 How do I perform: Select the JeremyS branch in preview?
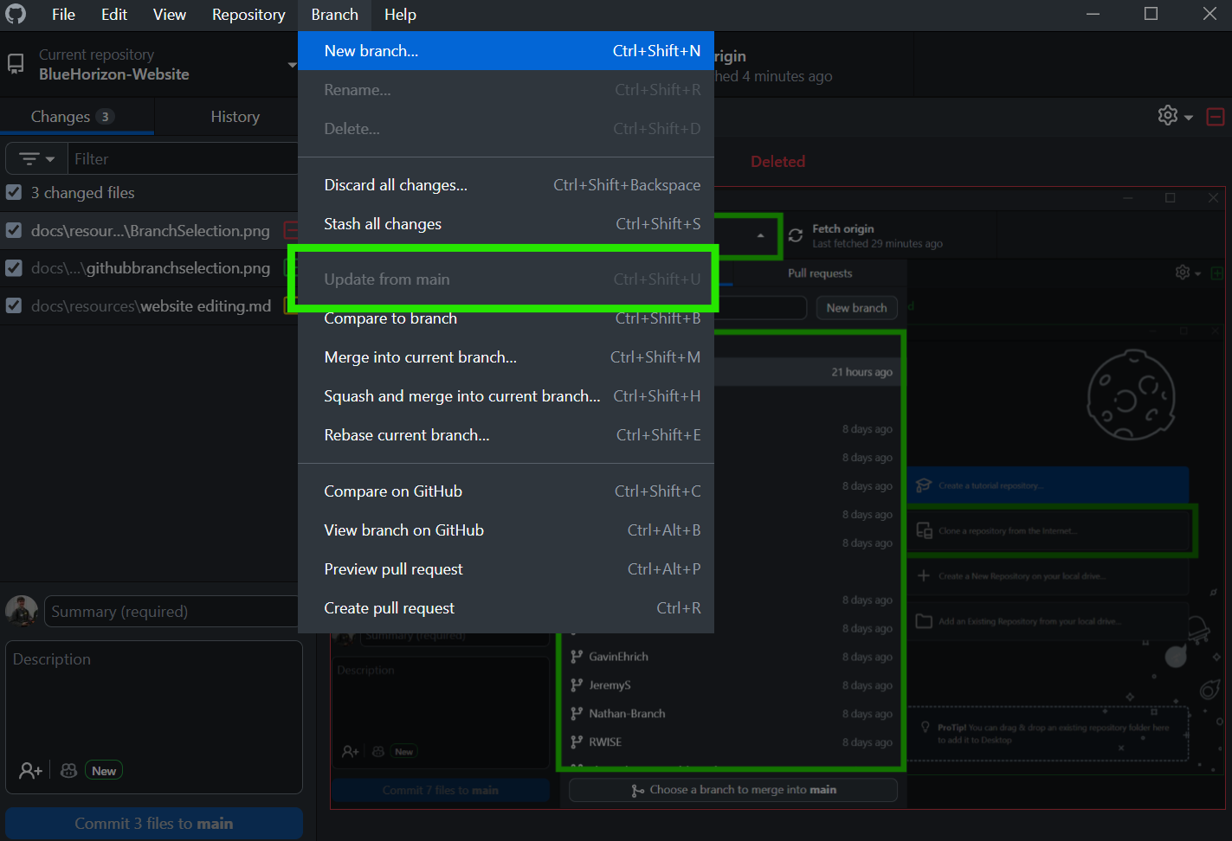(730, 685)
